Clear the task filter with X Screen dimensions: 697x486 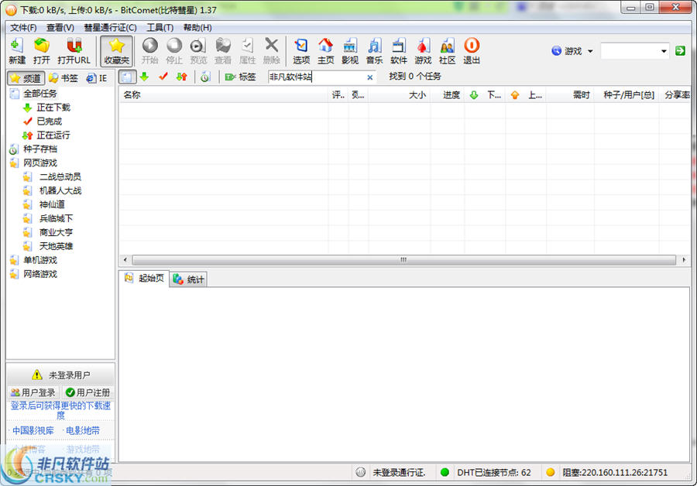coord(370,77)
